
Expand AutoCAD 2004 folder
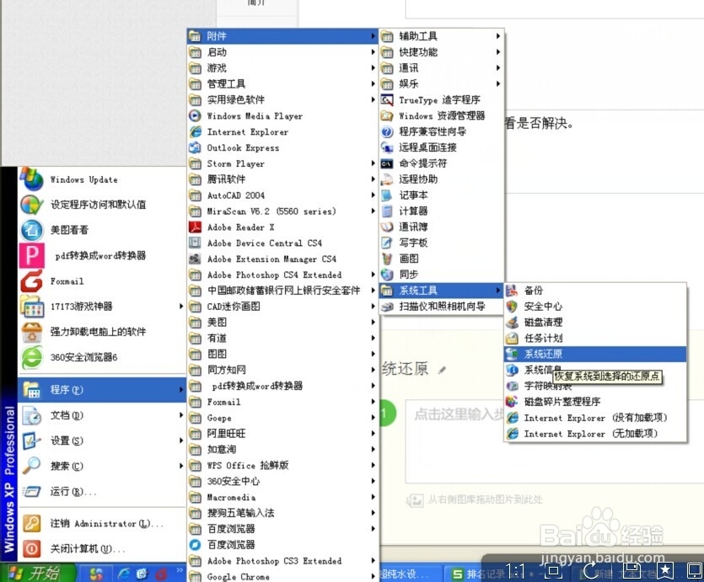(x=282, y=195)
